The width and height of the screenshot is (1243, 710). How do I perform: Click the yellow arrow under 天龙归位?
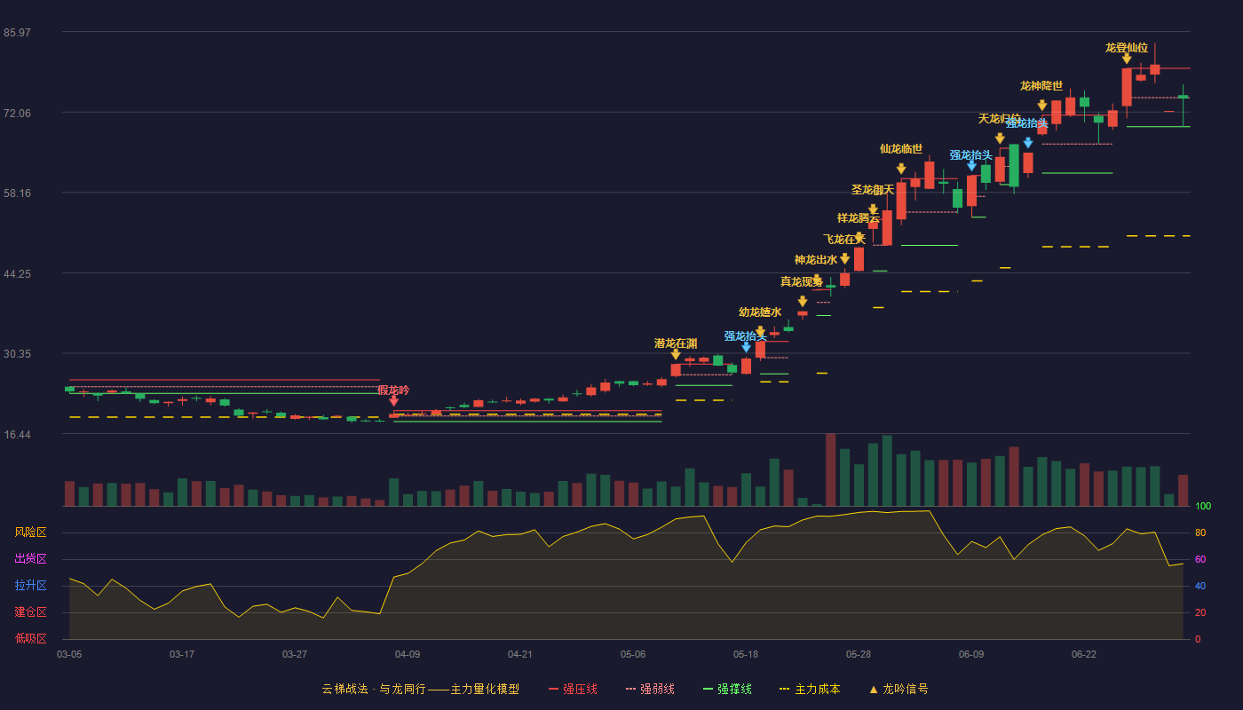tap(1000, 138)
